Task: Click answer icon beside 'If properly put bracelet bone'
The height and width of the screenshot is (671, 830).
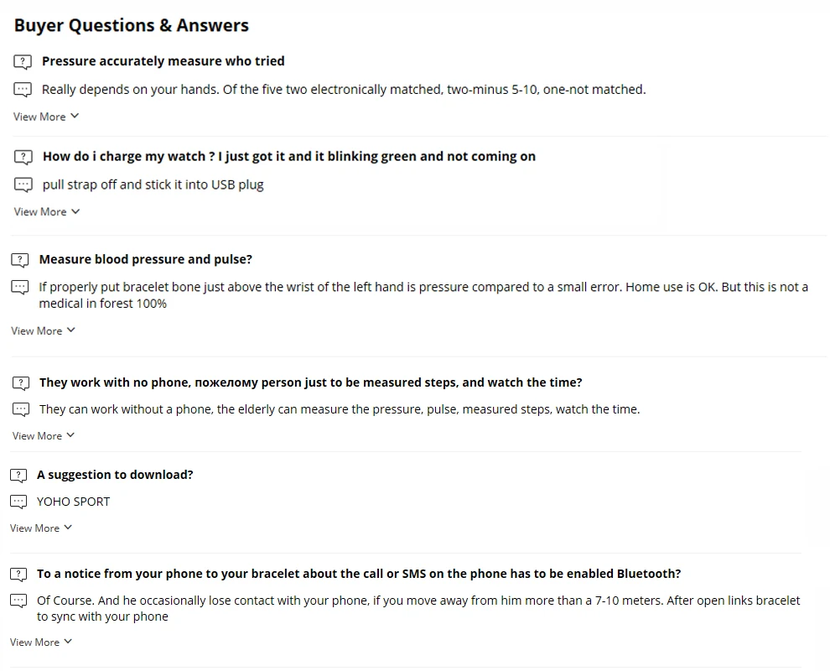Action: point(20,288)
